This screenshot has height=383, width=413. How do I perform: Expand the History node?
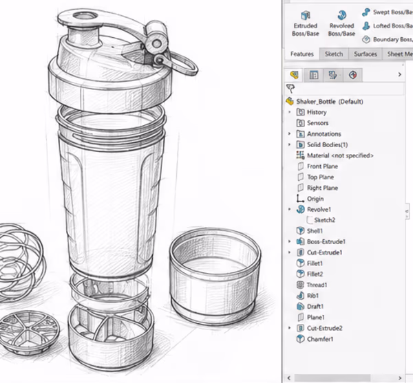[x=290, y=112]
